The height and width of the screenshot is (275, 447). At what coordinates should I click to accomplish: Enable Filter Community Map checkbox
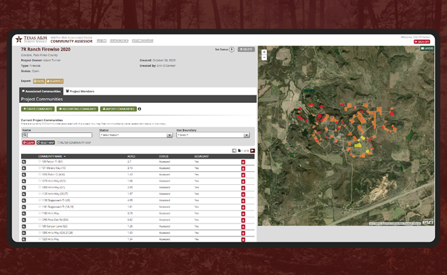point(59,142)
